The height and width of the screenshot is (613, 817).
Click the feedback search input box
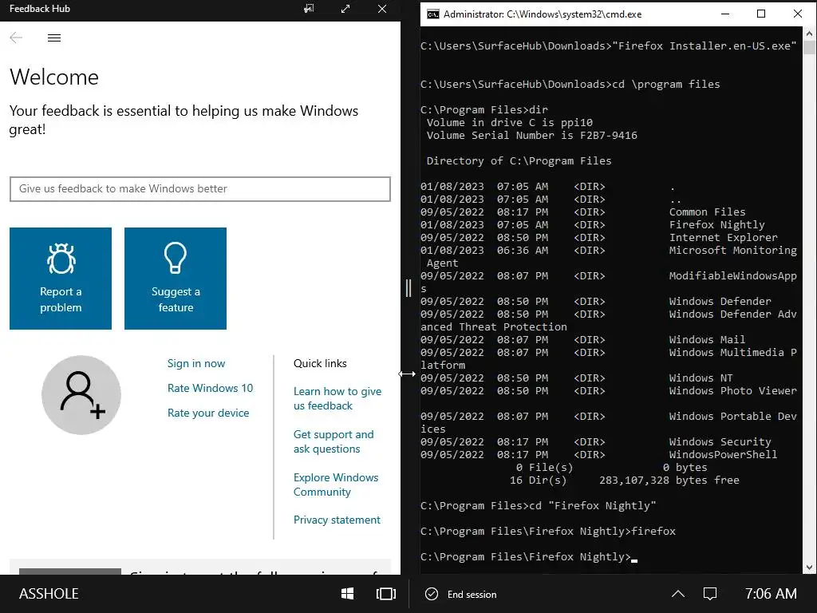(x=200, y=188)
